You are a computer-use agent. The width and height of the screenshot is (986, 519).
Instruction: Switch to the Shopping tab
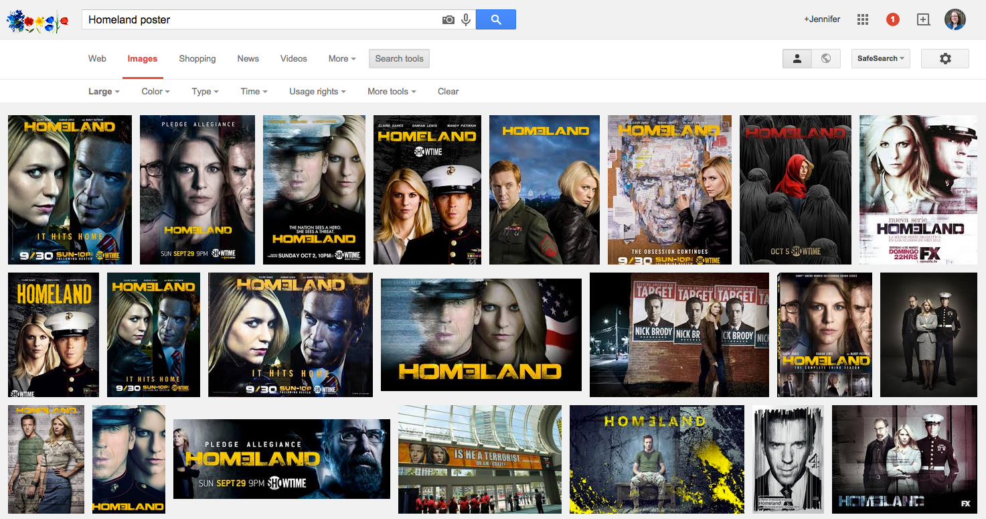(x=197, y=59)
